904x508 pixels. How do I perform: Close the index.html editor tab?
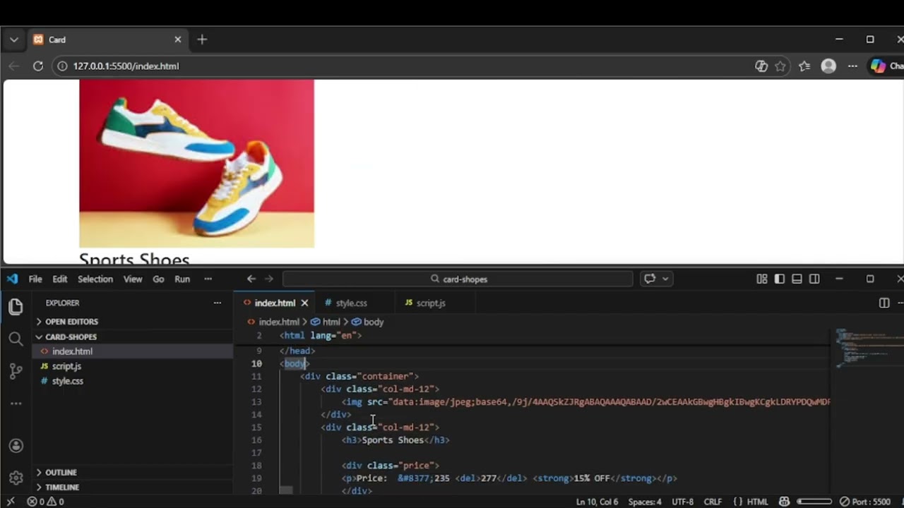(x=304, y=303)
